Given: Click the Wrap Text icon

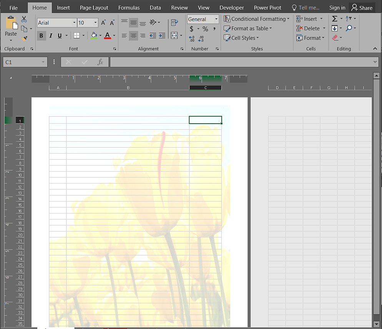Looking at the screenshot, I should 174,23.
